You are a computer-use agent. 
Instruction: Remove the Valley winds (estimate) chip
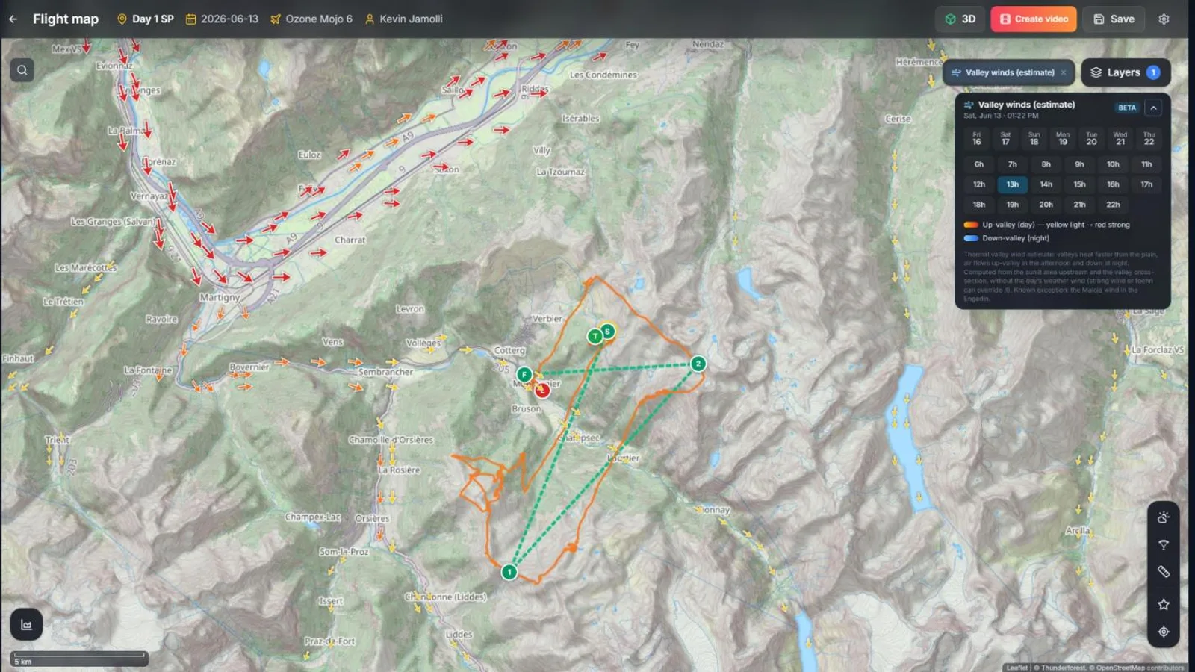[x=1064, y=72]
